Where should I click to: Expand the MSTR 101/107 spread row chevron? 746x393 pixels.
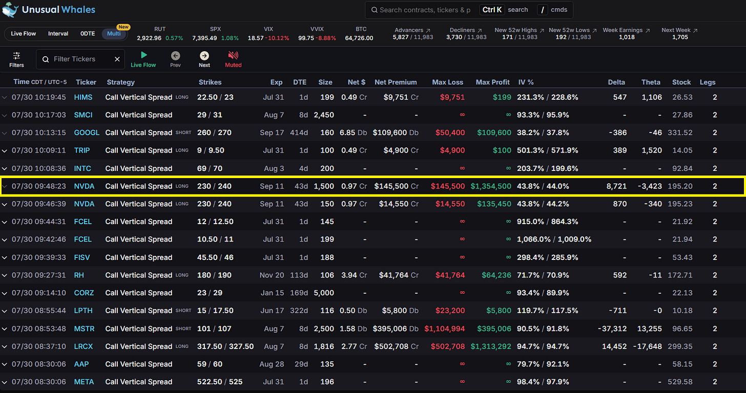click(5, 329)
